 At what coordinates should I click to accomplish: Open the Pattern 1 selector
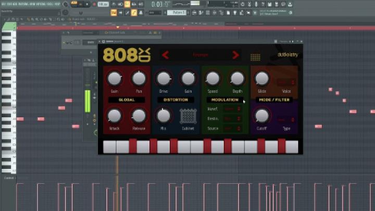click(177, 13)
